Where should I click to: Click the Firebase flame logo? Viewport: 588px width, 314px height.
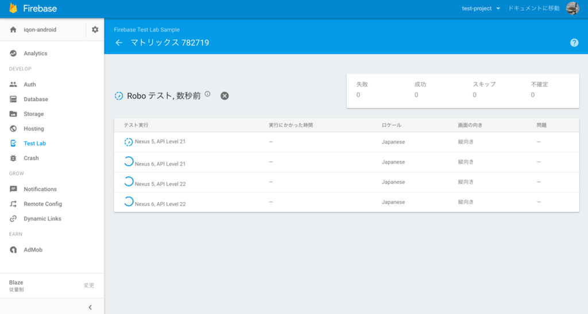tap(13, 8)
